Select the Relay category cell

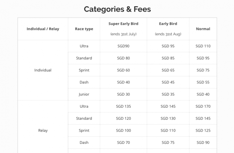click(x=43, y=130)
